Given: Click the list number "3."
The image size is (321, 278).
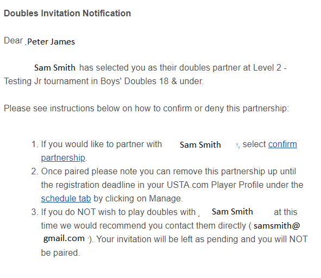Looking at the screenshot, I should point(35,212).
